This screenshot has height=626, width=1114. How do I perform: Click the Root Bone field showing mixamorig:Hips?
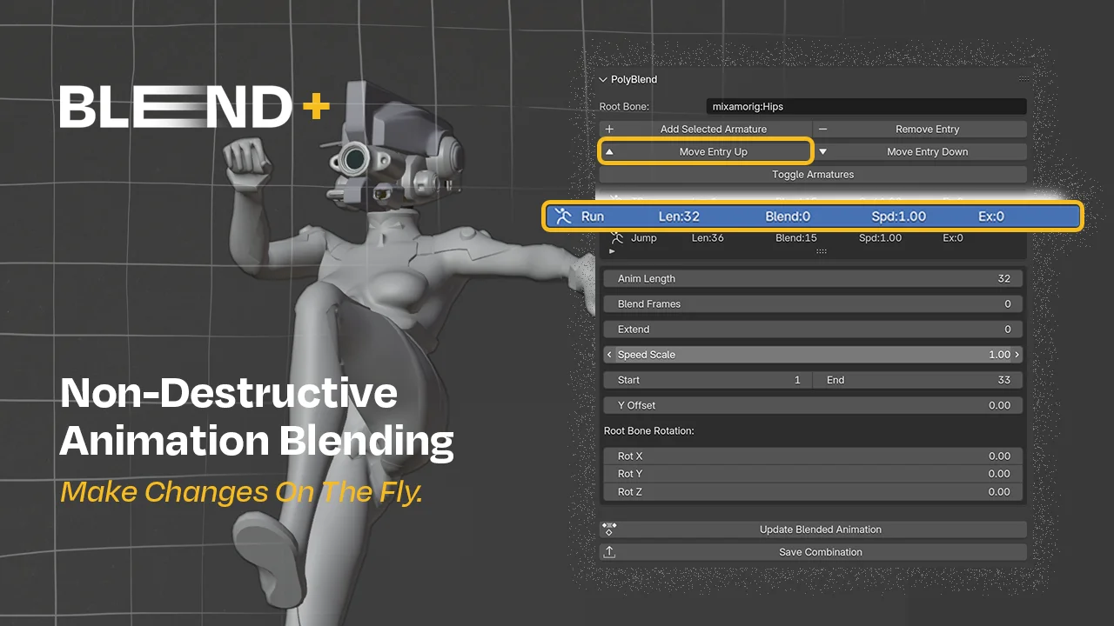coord(866,106)
